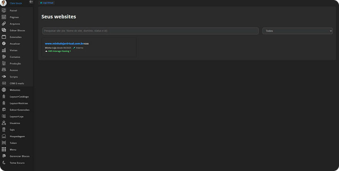Click the Scripts code icon
This screenshot has height=171, width=339.
pos(4,77)
